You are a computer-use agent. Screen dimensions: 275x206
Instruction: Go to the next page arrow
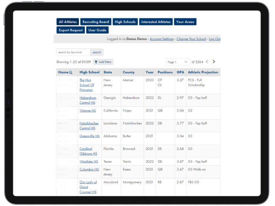[x=214, y=62]
